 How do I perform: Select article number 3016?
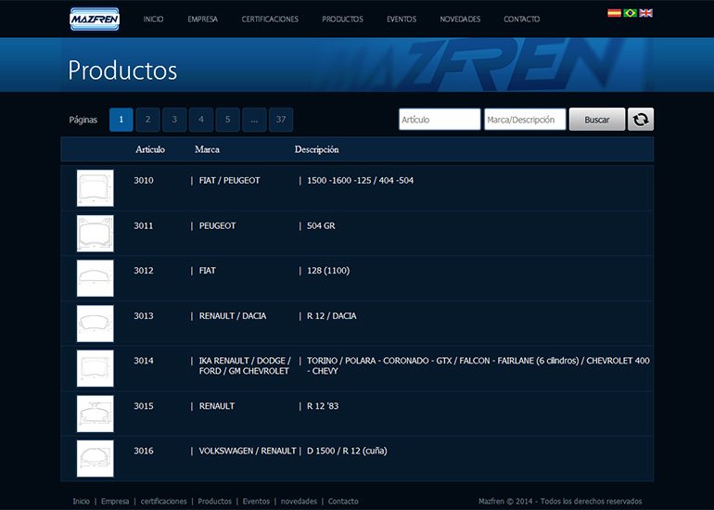tap(144, 451)
